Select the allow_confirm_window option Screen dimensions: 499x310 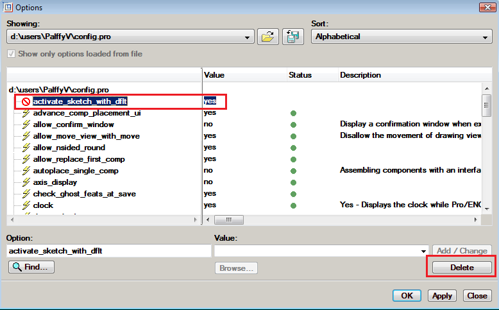(74, 125)
